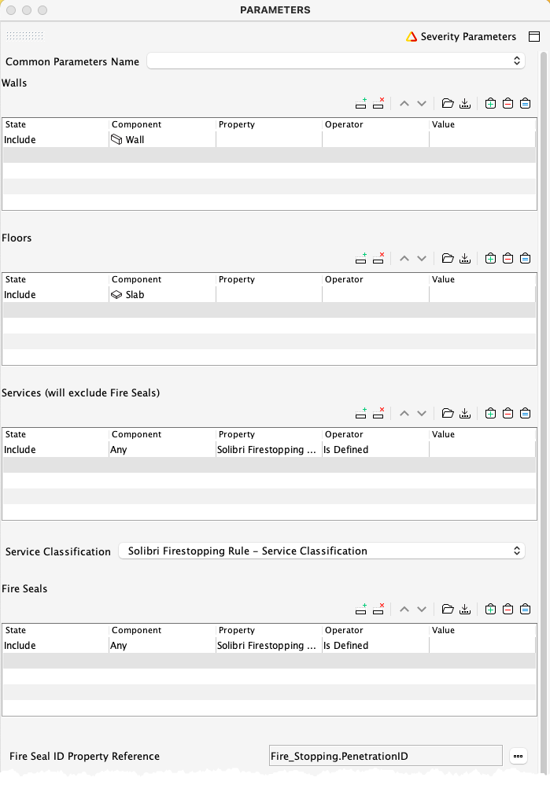The height and width of the screenshot is (796, 550).
Task: Click red minus box icon in Fire Seals toolbar
Action: (x=508, y=609)
